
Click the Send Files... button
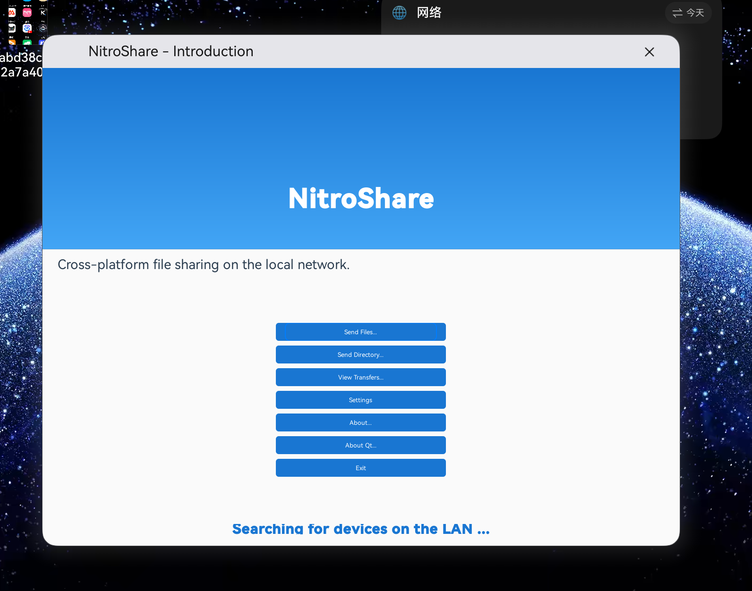pyautogui.click(x=360, y=332)
